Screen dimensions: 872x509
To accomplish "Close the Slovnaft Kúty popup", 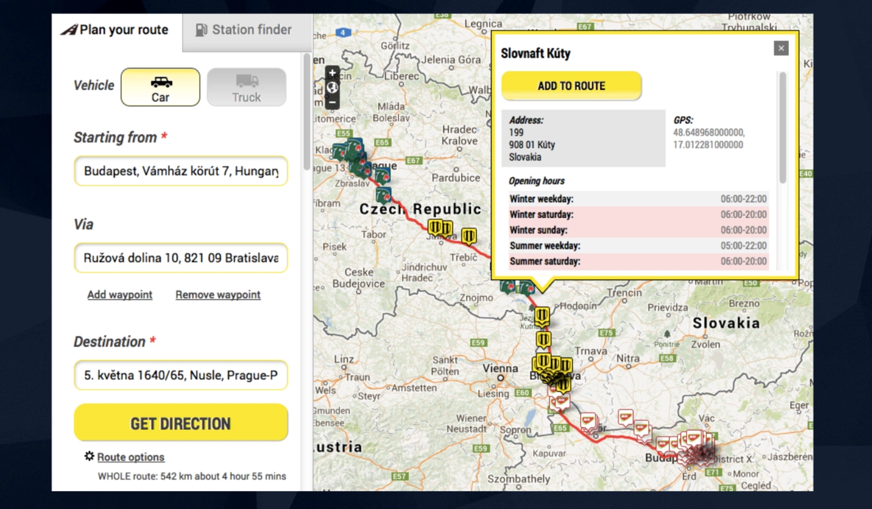I will (781, 48).
